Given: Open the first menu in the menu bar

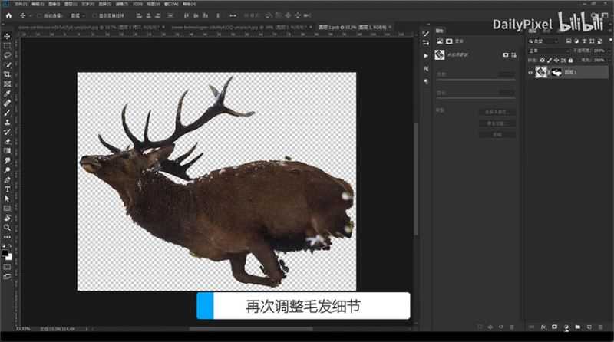Looking at the screenshot, I should 21,4.
